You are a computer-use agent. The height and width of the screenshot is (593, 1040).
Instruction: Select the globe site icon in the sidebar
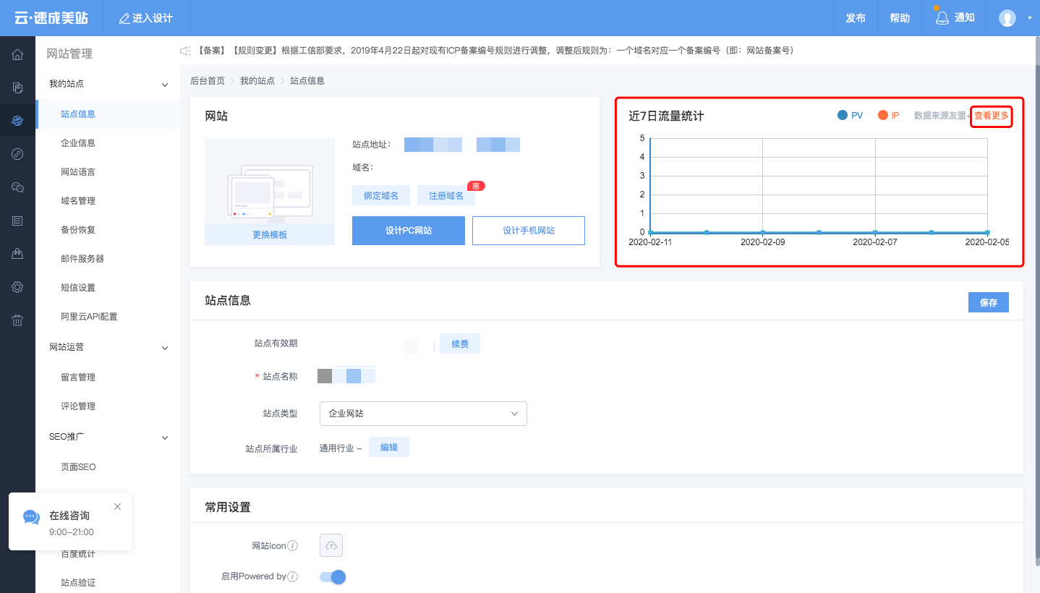[17, 121]
